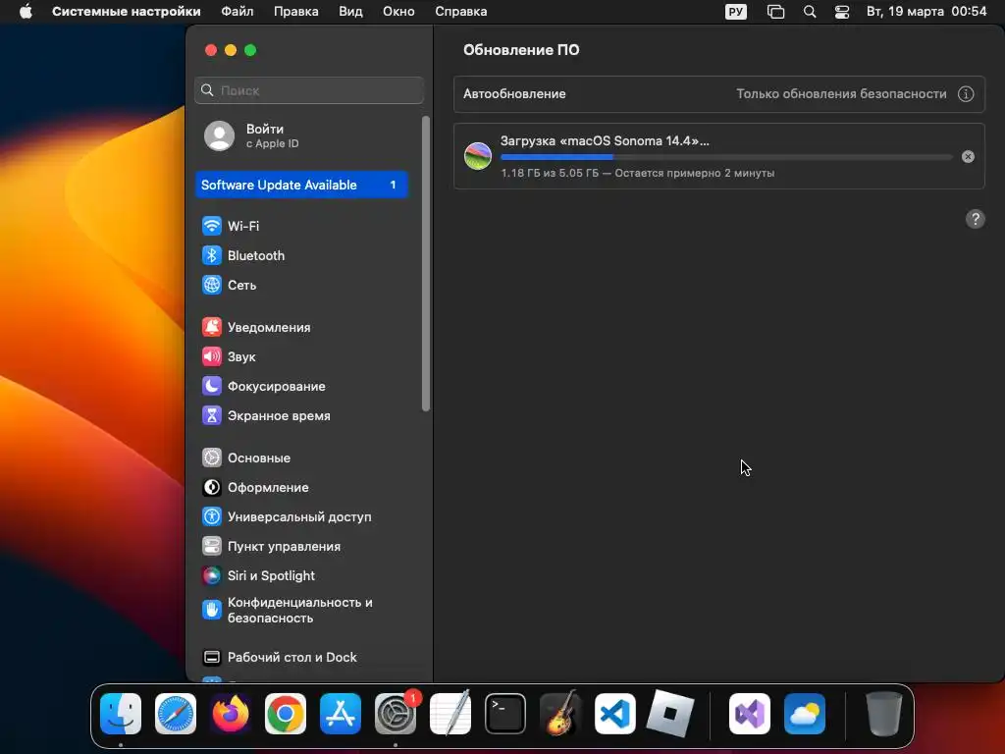Open the Trash in the Dock
1005x754 pixels.
pos(884,714)
